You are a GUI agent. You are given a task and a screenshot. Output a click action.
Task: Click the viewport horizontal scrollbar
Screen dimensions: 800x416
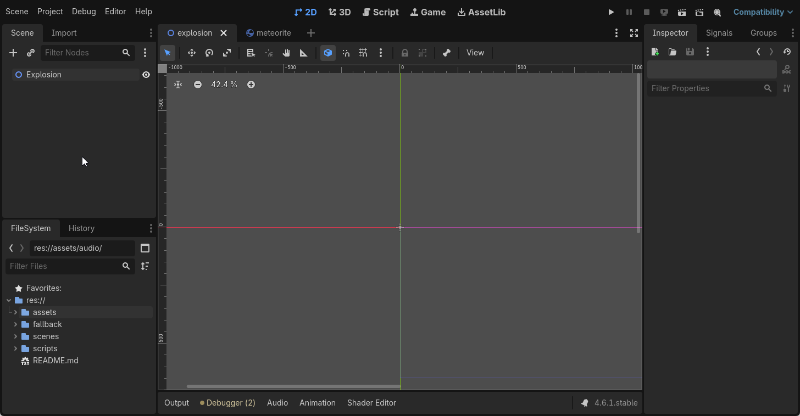pos(293,386)
